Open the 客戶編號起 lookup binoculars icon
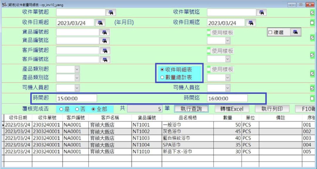Viewport: 317px width, 169px height. (x=104, y=50)
